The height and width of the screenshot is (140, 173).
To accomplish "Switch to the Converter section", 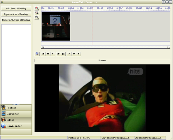I will coord(16,114).
